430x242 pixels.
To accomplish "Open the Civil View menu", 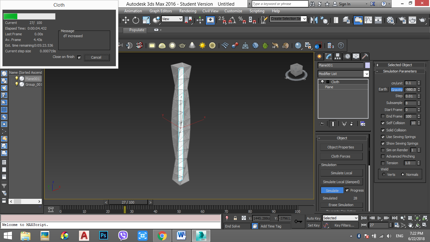I will [x=210, y=11].
